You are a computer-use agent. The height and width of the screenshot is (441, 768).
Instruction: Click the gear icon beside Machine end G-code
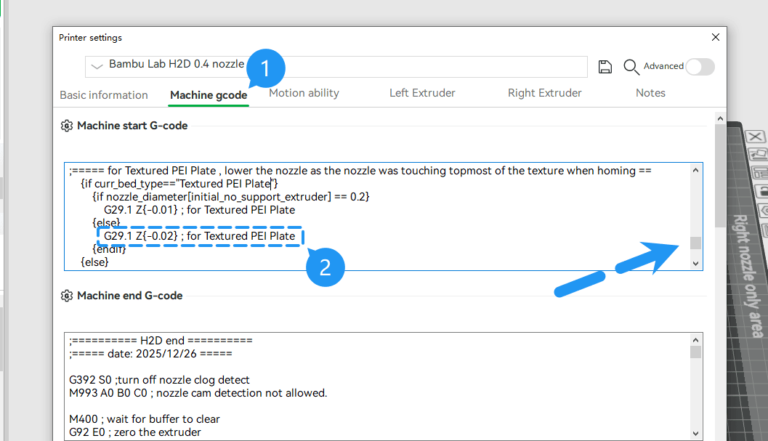coord(67,296)
